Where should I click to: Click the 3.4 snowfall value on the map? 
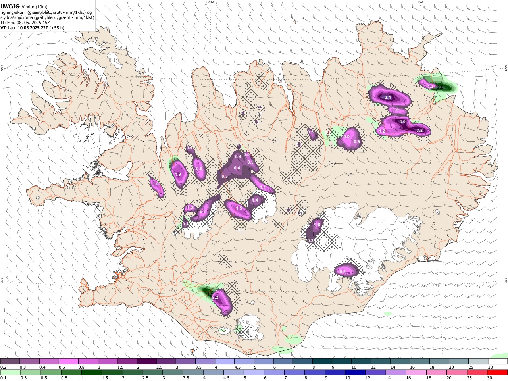tap(388, 97)
